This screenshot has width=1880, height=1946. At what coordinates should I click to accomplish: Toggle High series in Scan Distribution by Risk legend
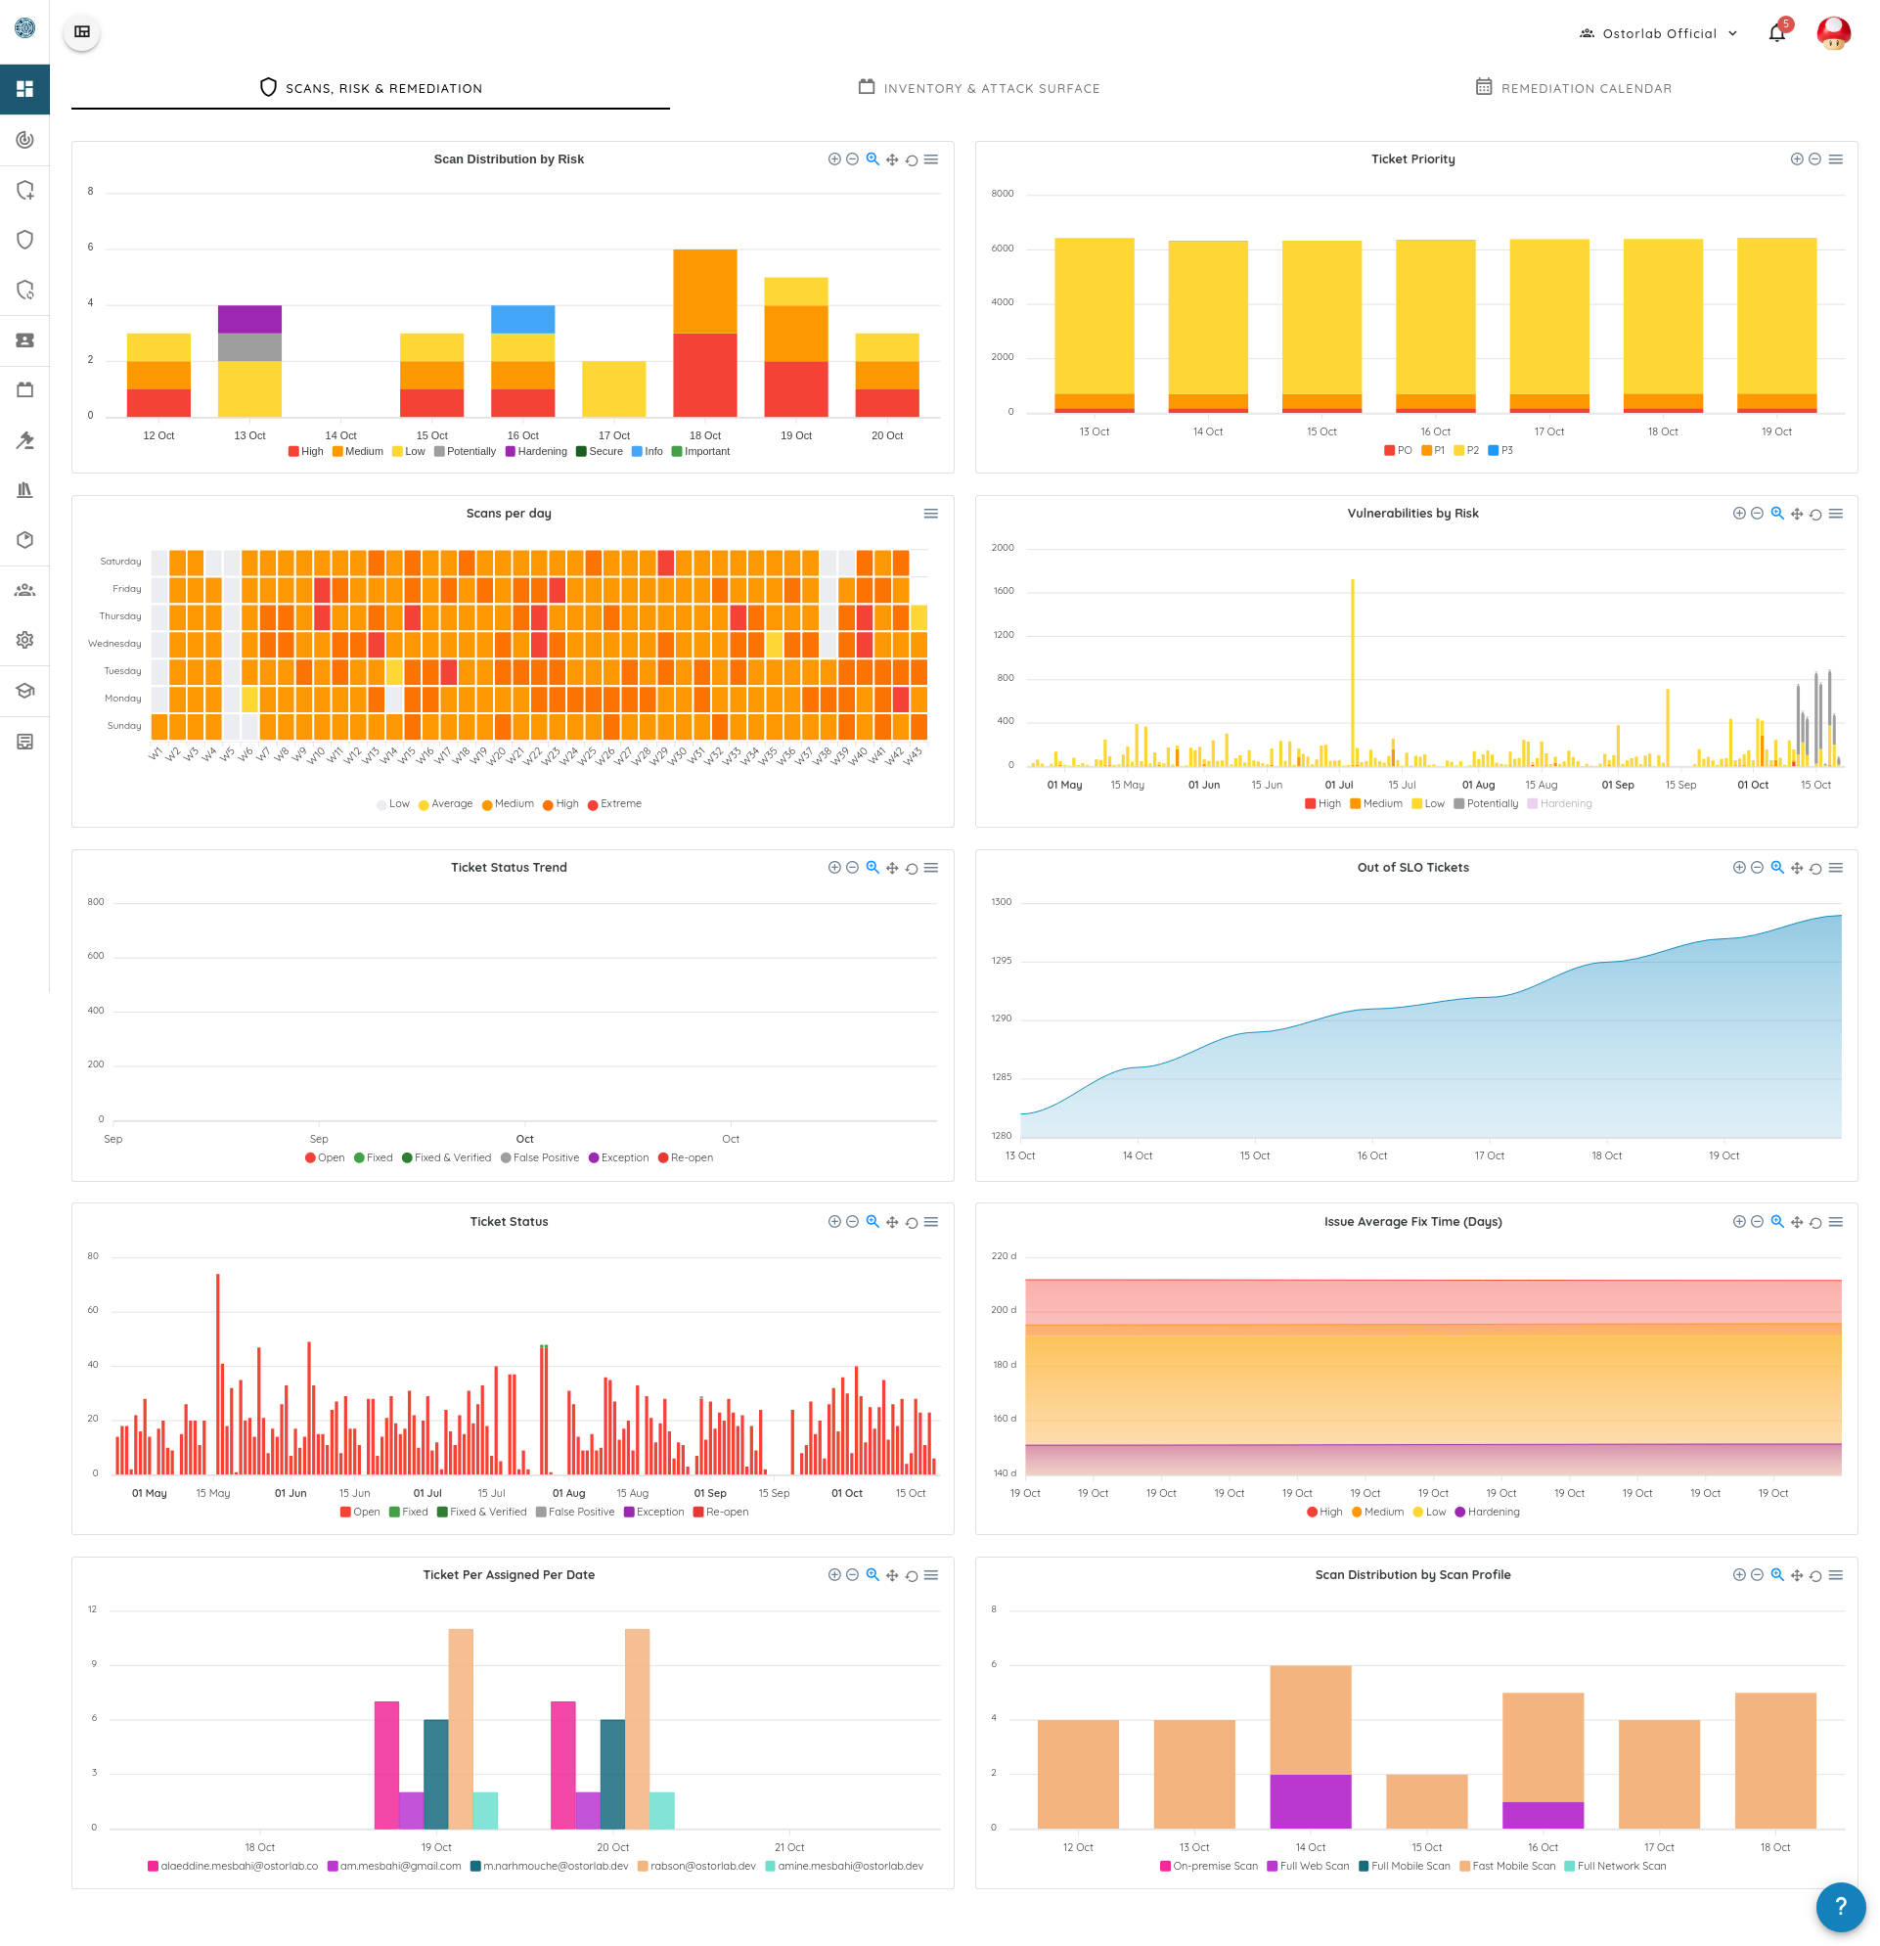[x=306, y=452]
